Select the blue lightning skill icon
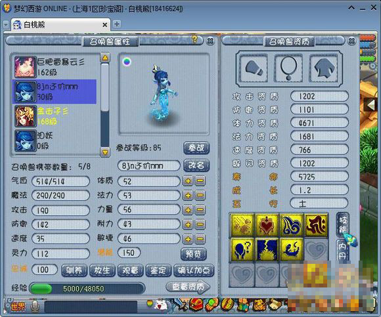This screenshot has width=381, height=317. pos(267,249)
